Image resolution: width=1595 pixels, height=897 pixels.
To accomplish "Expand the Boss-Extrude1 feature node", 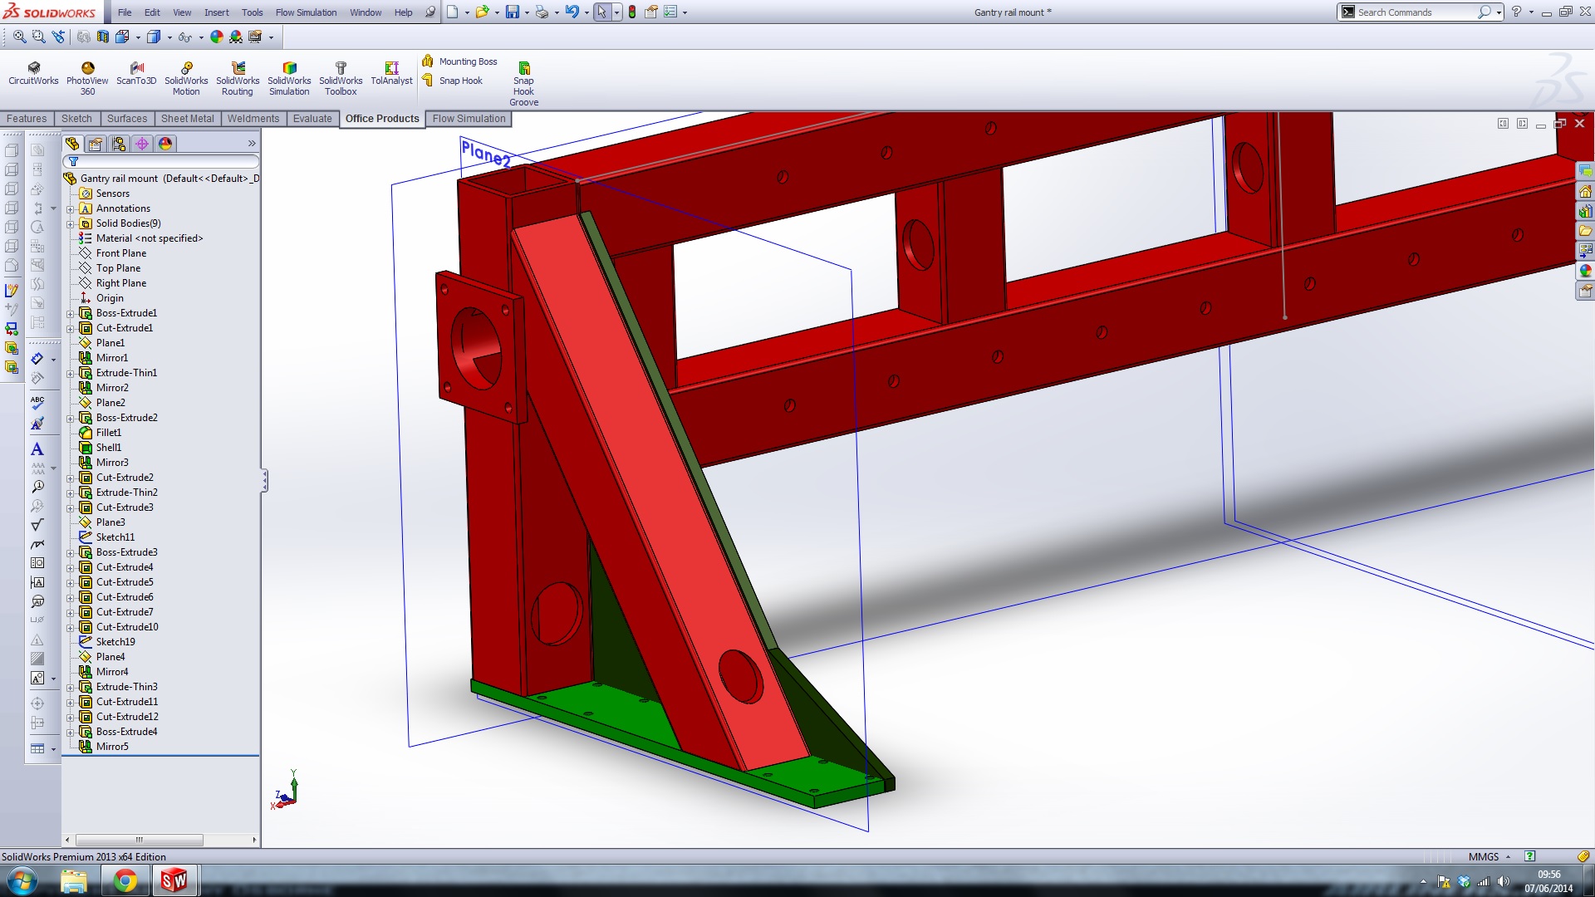I will (x=71, y=314).
